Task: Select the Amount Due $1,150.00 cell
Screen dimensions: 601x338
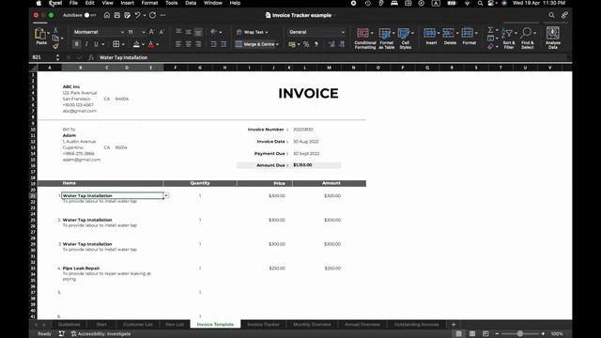Action: tap(316, 165)
